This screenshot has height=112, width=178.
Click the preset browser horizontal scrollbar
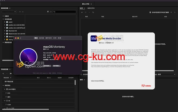coord(26,109)
